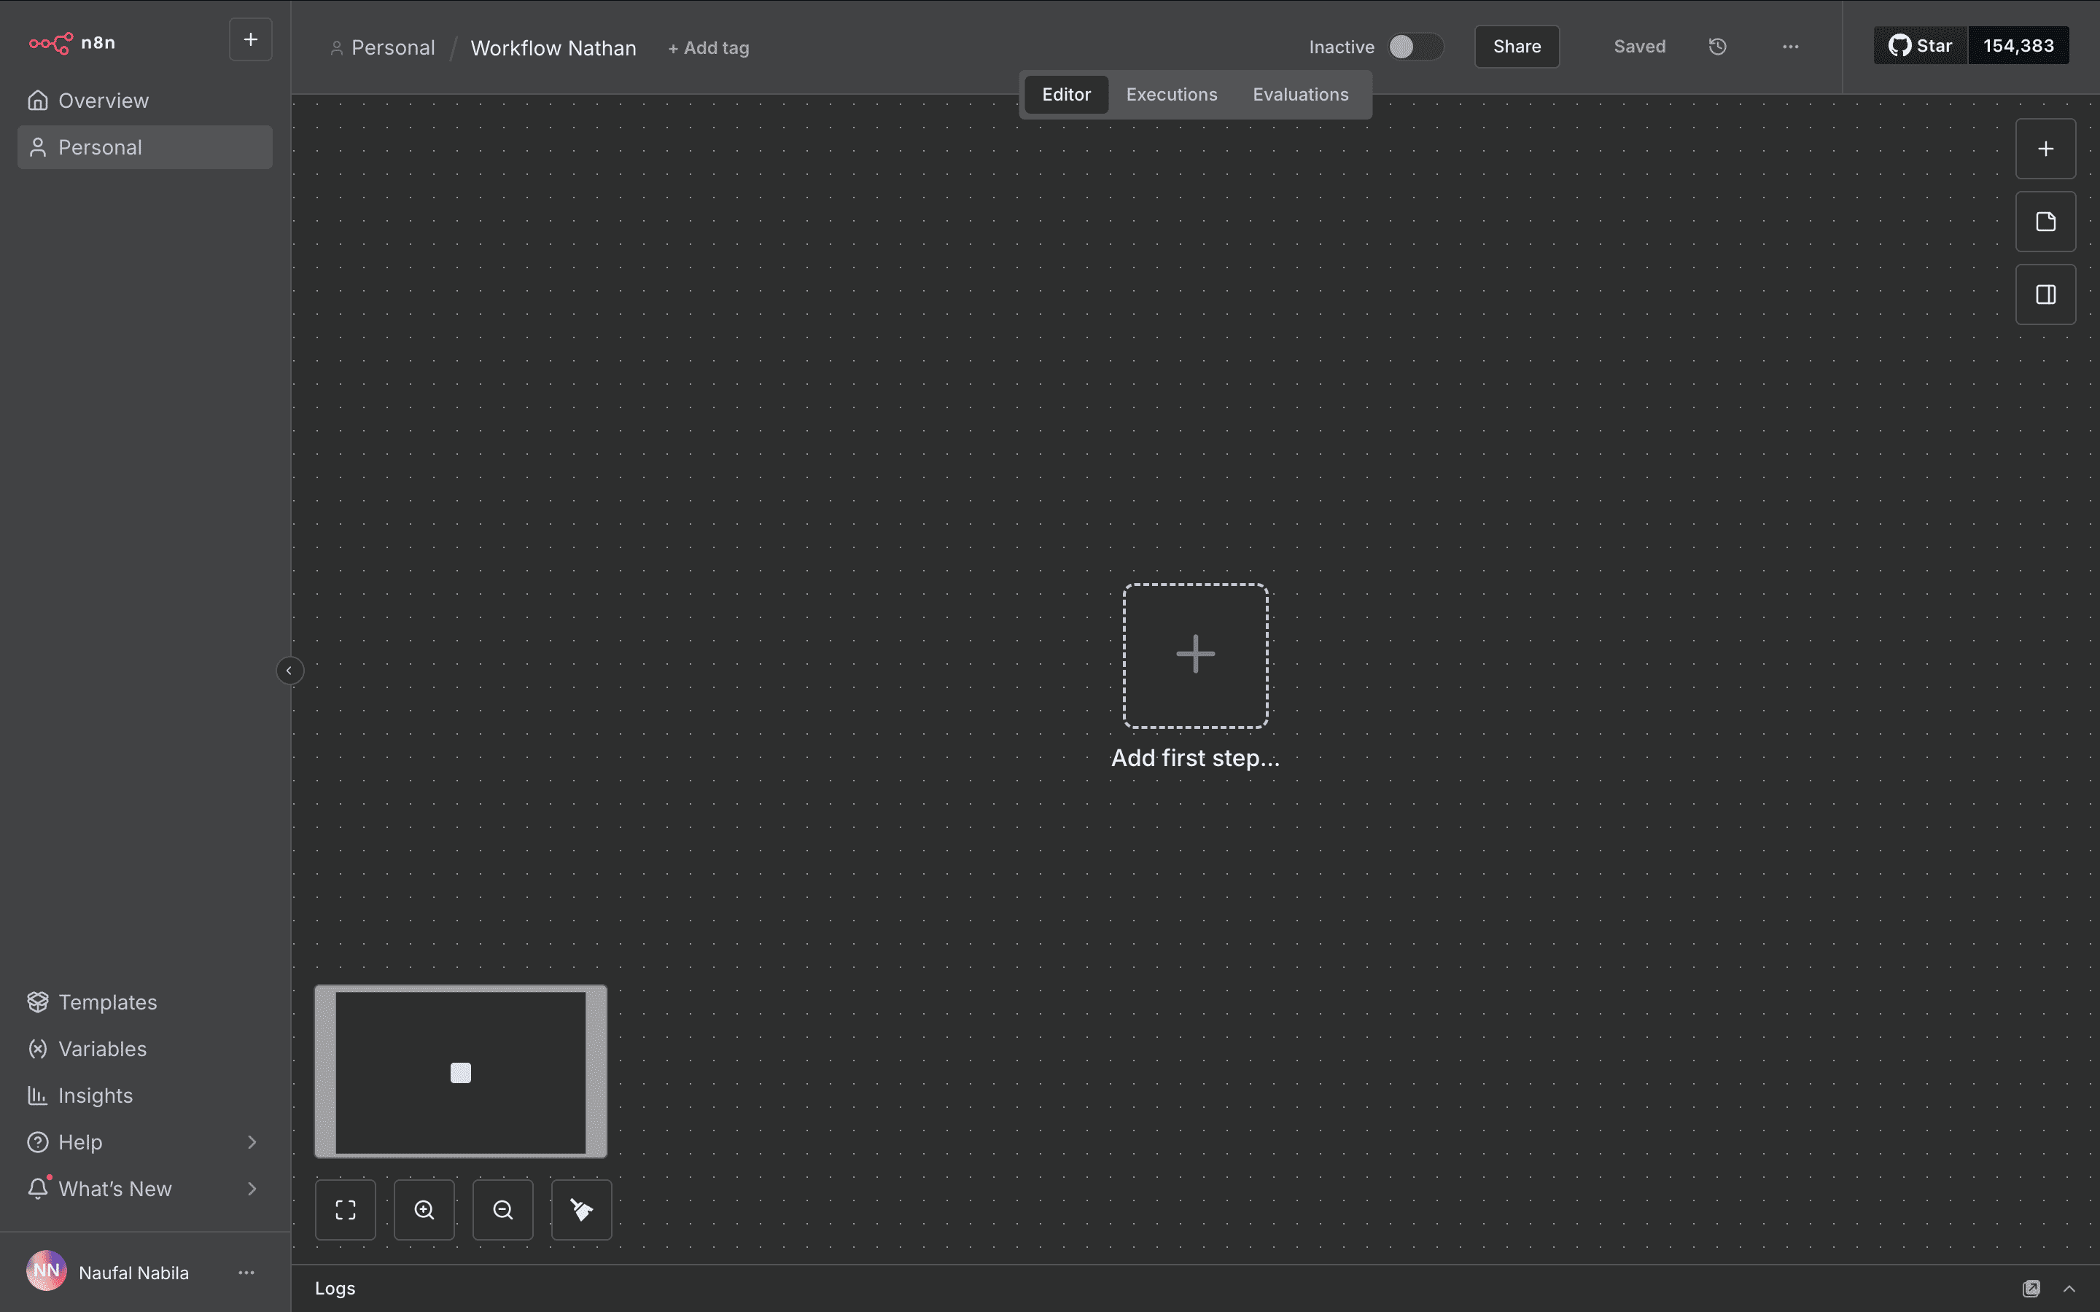The width and height of the screenshot is (2100, 1312).
Task: Click the plus button beside n8n logo
Action: click(x=251, y=40)
